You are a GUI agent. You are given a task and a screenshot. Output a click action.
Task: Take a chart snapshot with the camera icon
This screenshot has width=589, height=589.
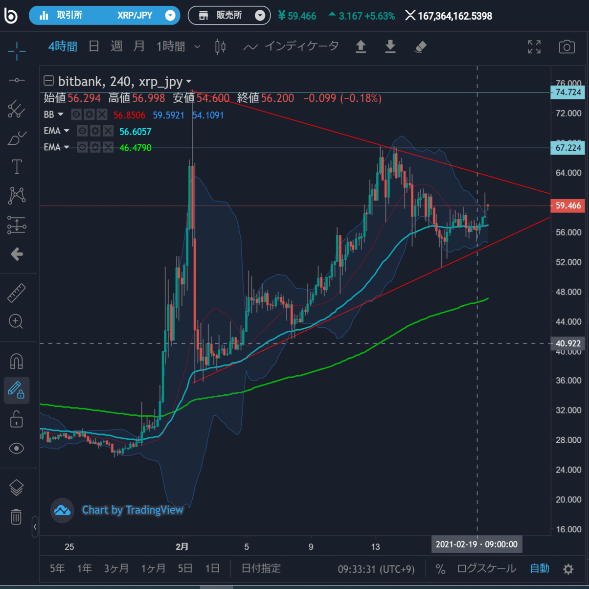pos(567,46)
